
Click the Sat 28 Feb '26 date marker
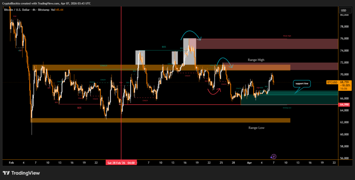121,162
